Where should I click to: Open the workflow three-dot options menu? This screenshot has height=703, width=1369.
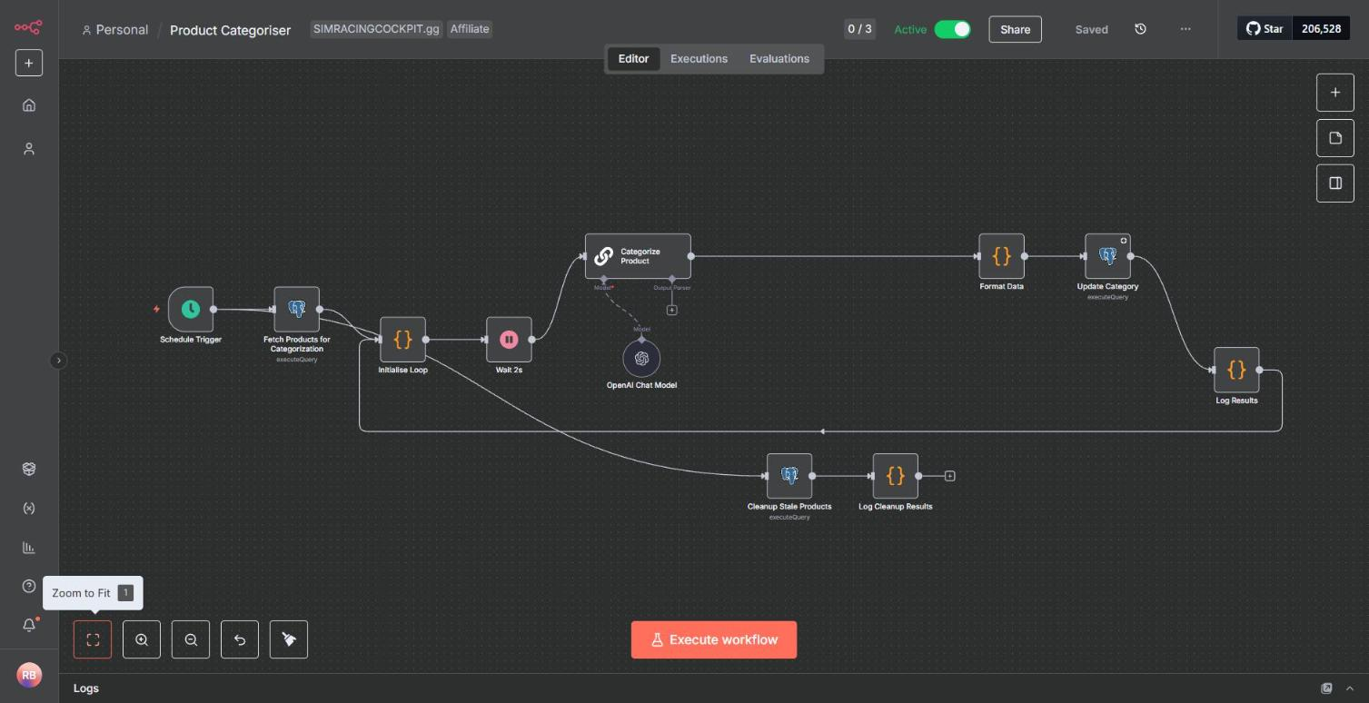pyautogui.click(x=1185, y=29)
